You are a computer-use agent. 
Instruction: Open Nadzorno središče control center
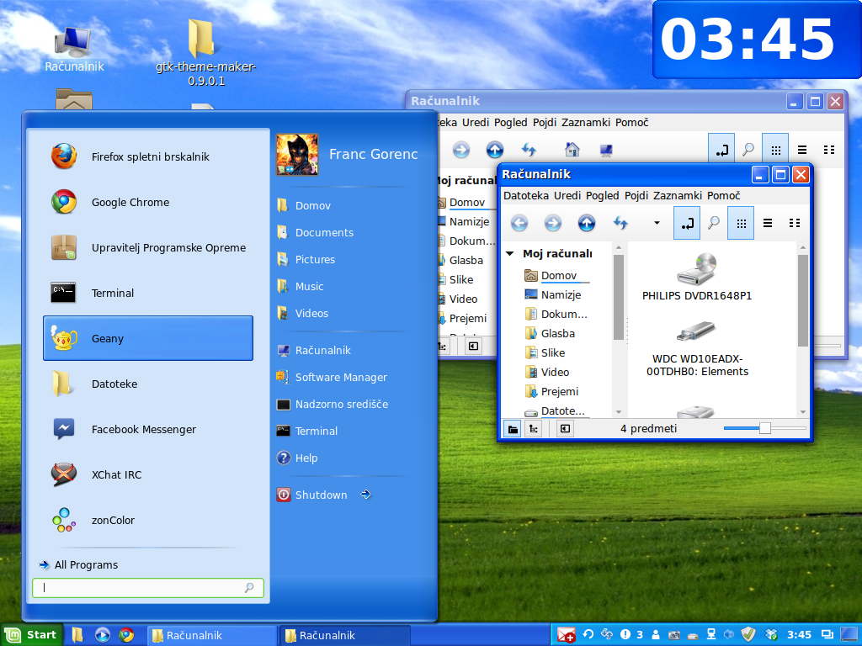332,404
